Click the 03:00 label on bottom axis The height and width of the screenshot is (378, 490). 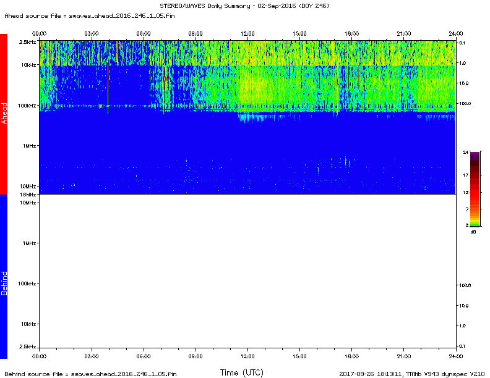91,356
